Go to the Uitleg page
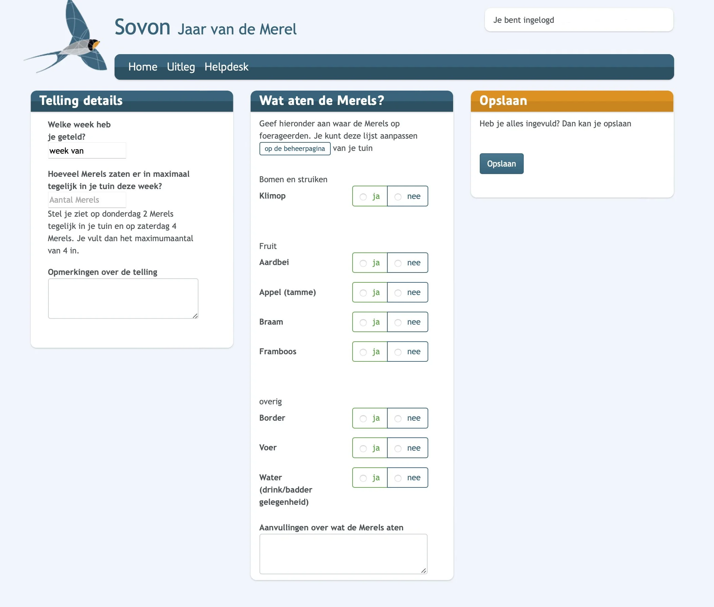The width and height of the screenshot is (714, 607). 181,67
